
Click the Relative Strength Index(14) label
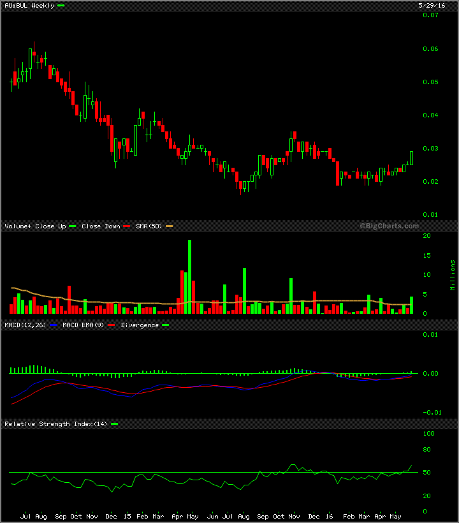55,424
